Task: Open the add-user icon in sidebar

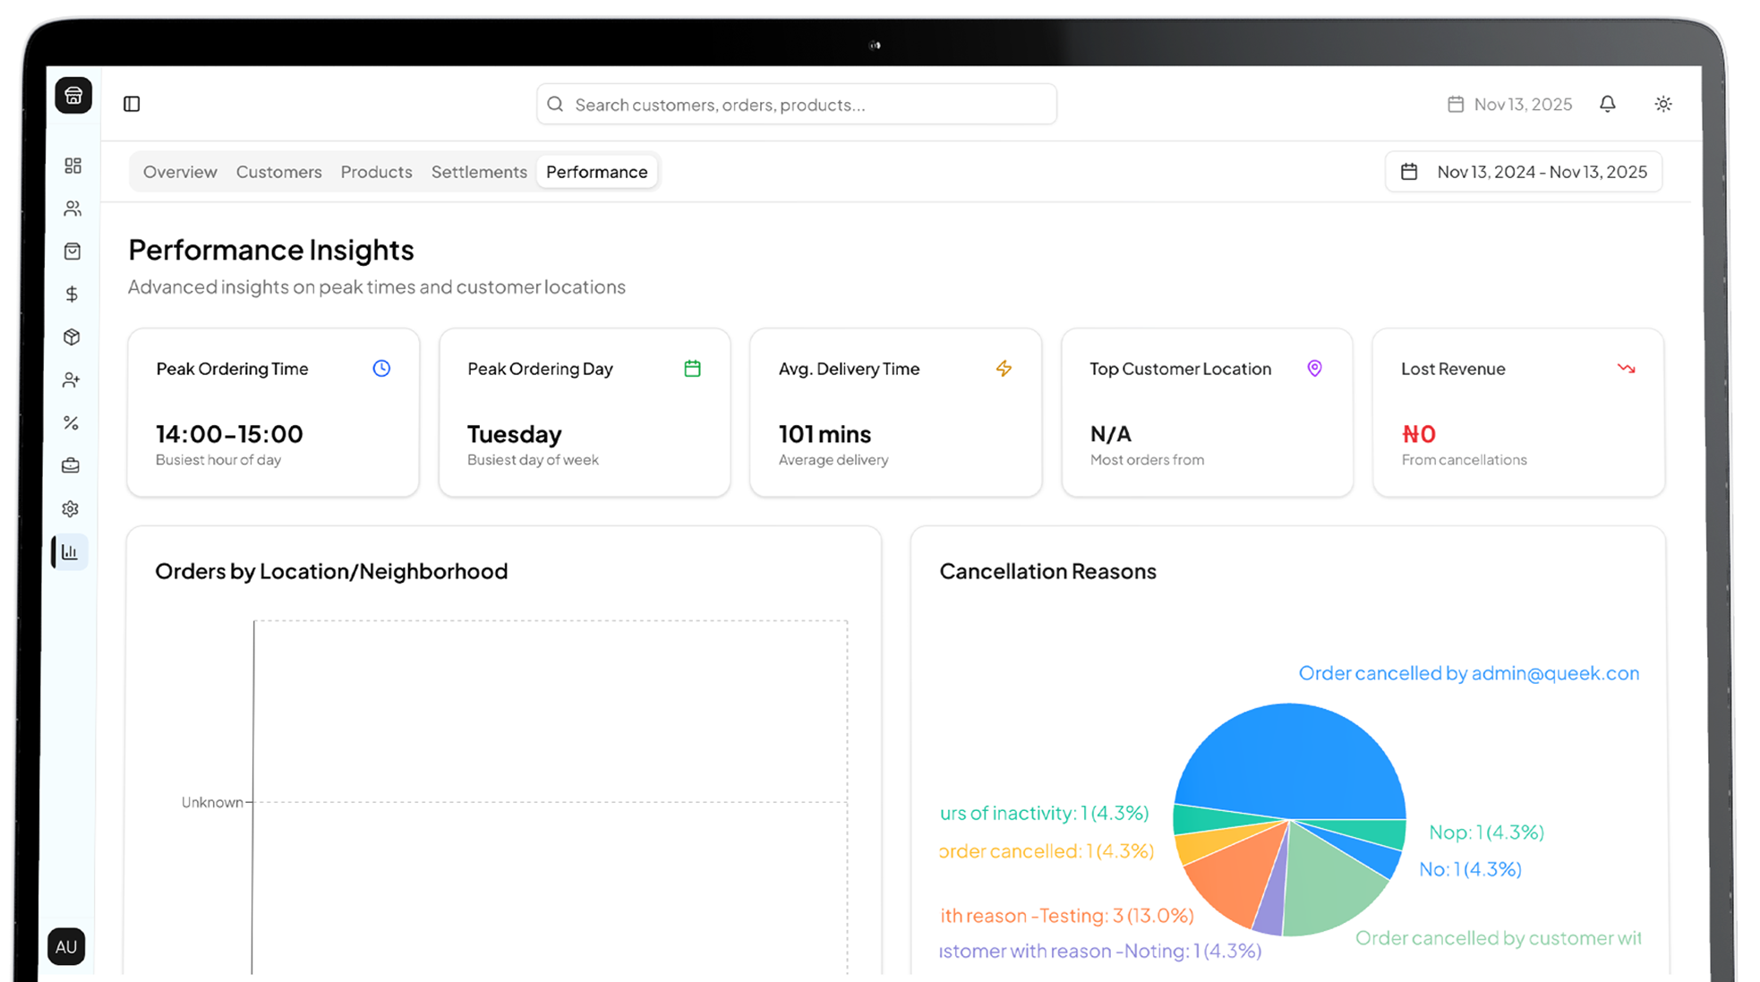Action: click(72, 380)
